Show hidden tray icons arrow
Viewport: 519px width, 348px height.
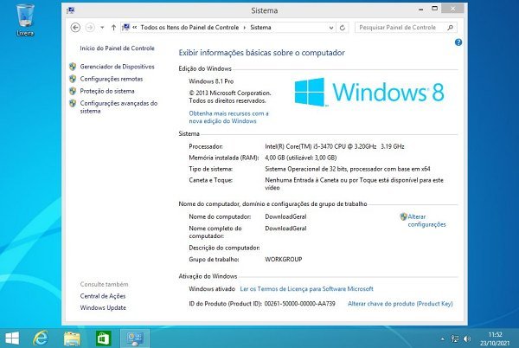tap(443, 338)
